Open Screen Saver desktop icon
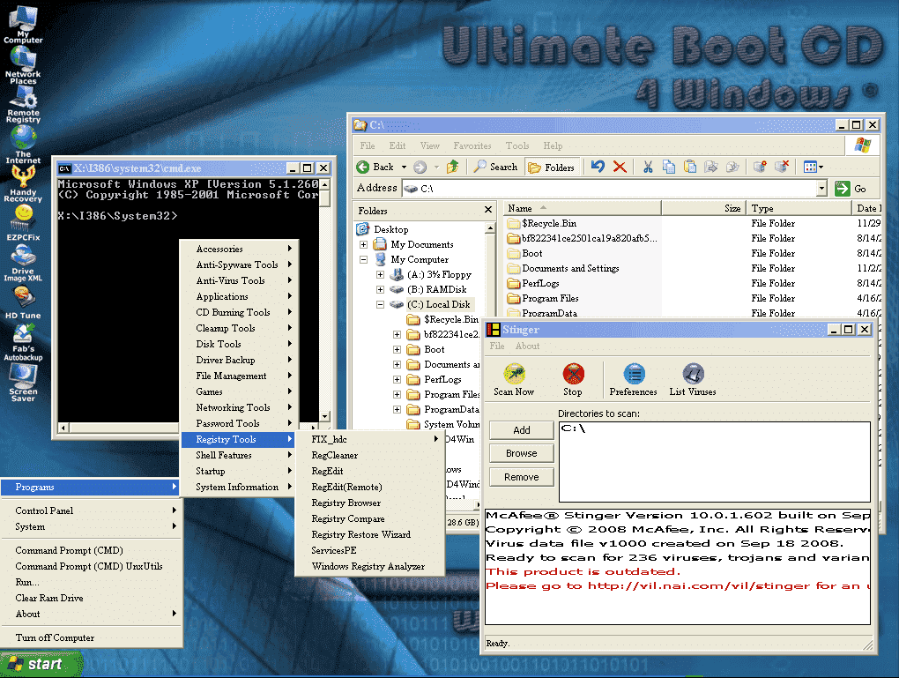 (23, 383)
